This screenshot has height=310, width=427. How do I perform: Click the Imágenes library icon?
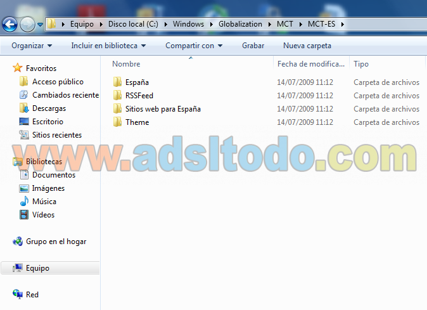pos(24,188)
